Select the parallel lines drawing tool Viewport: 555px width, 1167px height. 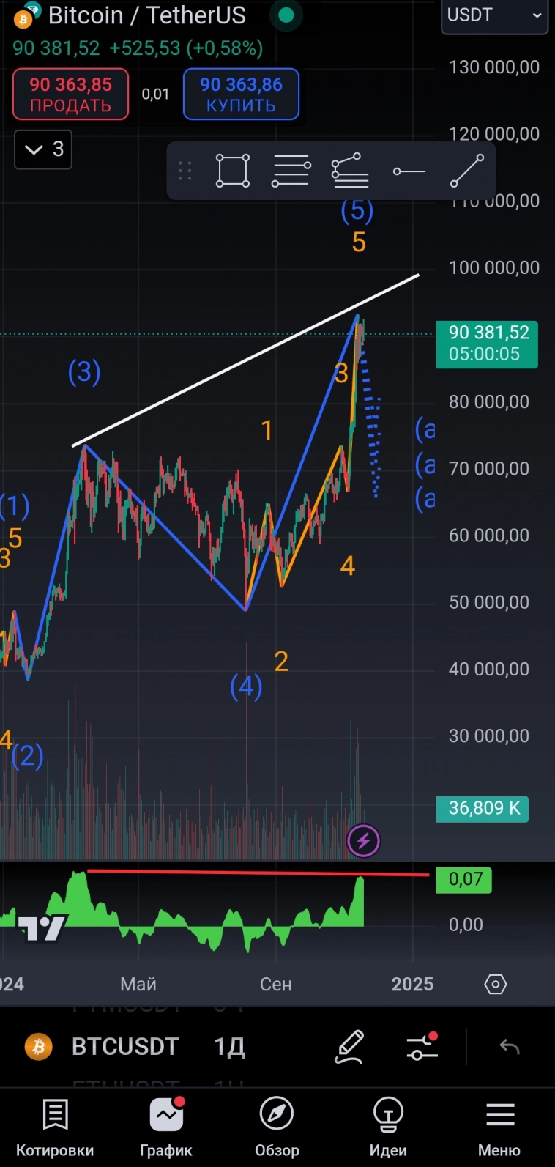click(x=291, y=171)
